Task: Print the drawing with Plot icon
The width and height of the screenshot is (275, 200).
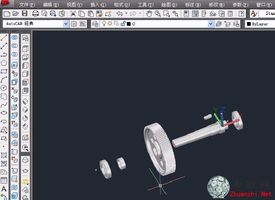Action: [35, 13]
